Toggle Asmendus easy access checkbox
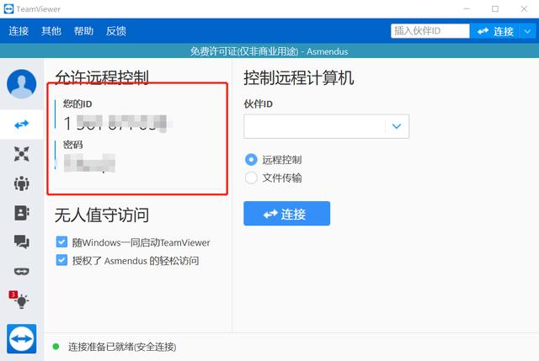This screenshot has height=361, width=539. pyautogui.click(x=61, y=260)
